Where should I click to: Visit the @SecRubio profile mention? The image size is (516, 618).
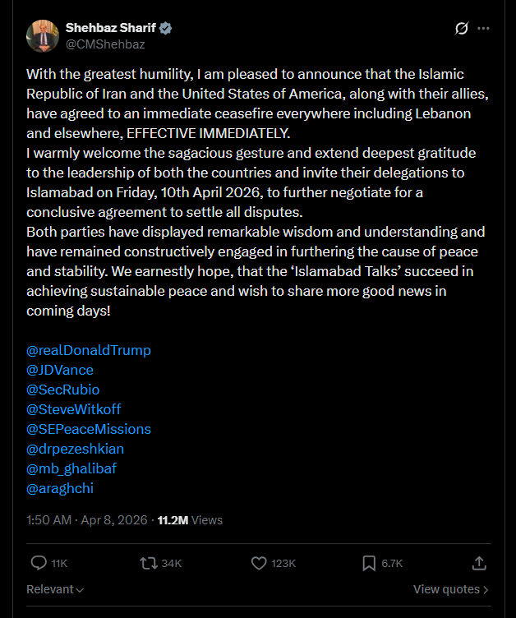(x=63, y=390)
